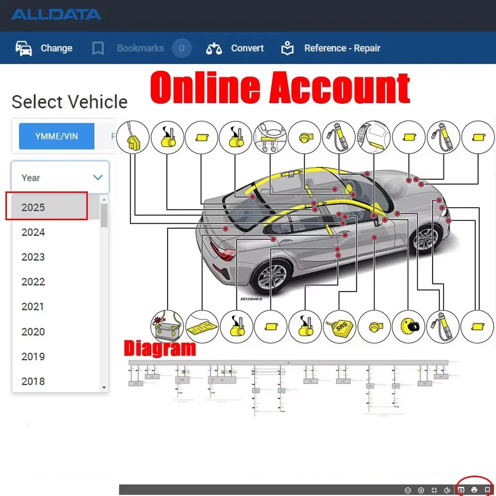This screenshot has width=496, height=496.
Task: Click the zoom out icon in diagram toolbar
Action: pos(408,490)
